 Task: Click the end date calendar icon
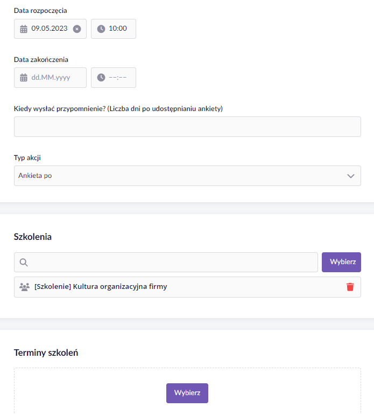tap(24, 78)
